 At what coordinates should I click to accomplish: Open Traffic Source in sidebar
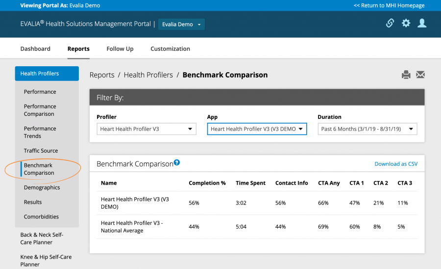[41, 151]
